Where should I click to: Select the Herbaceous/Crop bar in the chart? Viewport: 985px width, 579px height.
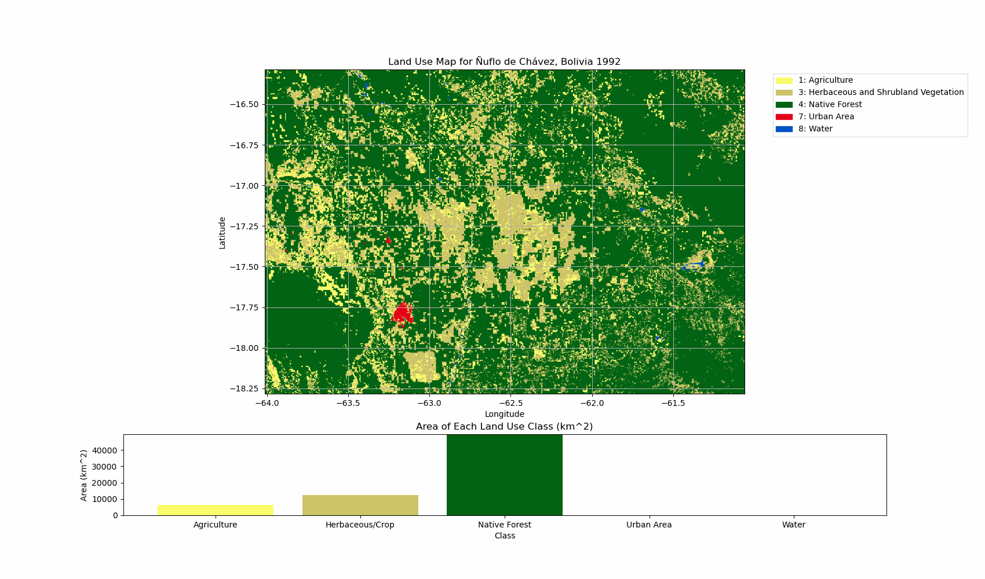coord(360,505)
